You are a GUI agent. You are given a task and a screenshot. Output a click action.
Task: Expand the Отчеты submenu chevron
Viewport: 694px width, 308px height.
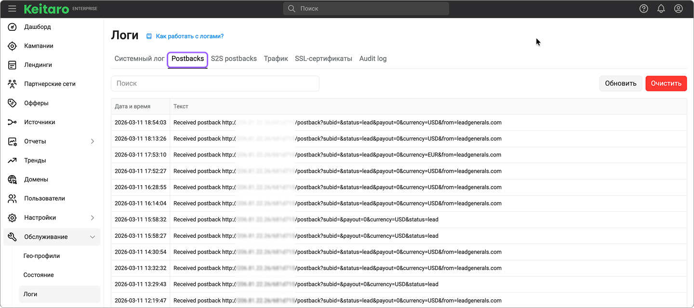(93, 141)
